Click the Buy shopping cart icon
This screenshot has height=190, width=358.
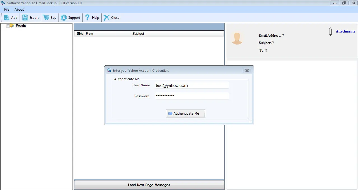point(46,18)
